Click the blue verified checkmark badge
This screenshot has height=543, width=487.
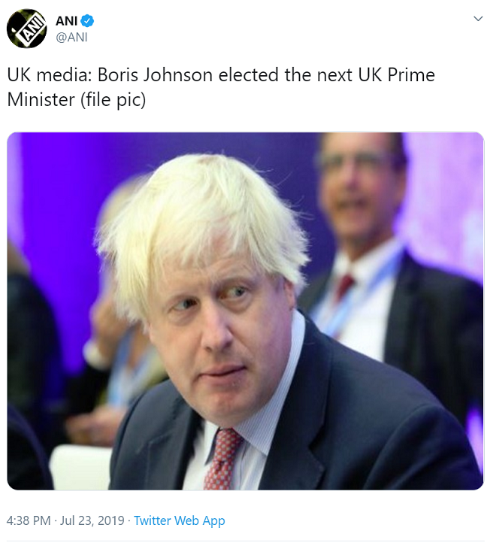pyautogui.click(x=87, y=21)
